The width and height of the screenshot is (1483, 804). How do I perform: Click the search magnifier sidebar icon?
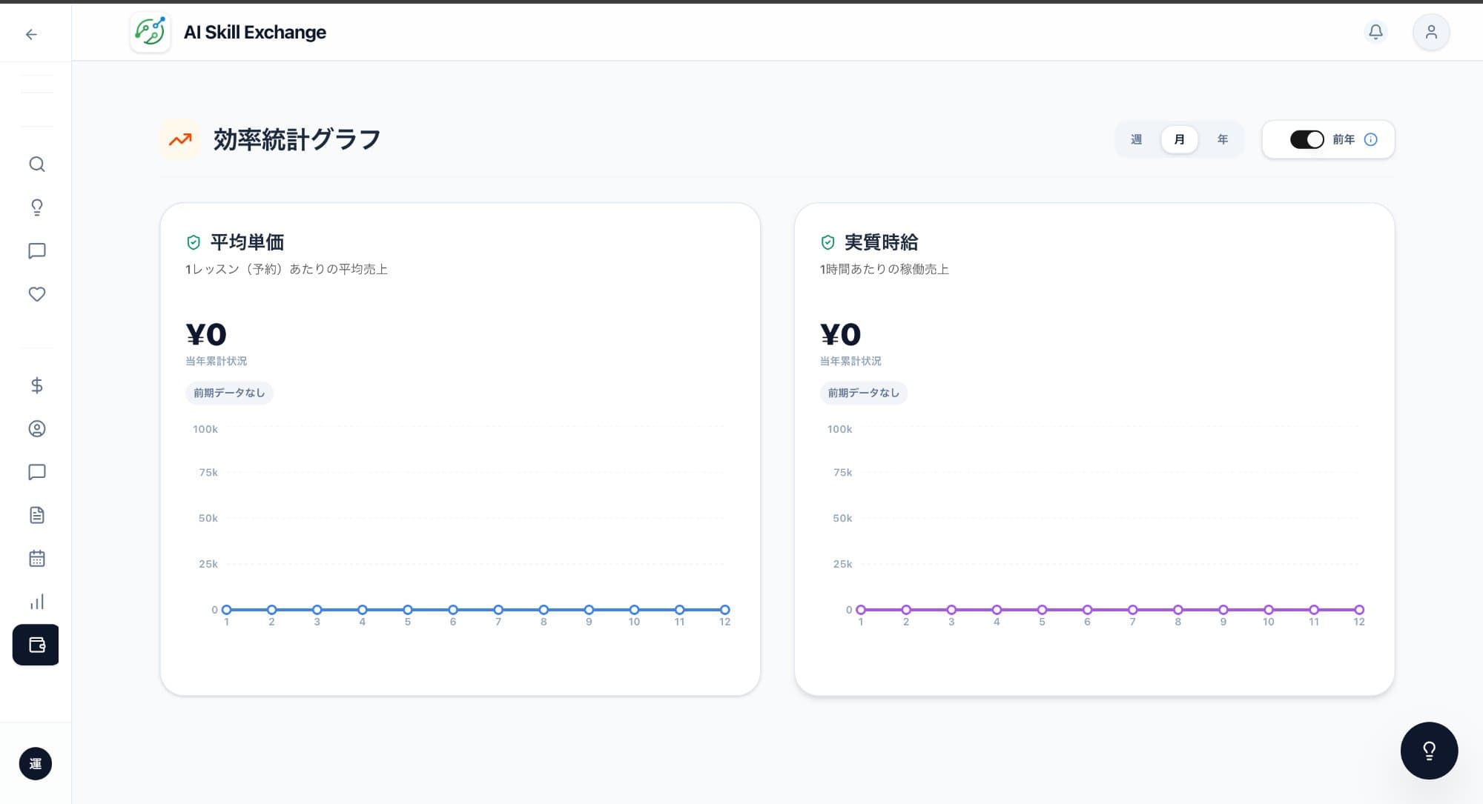[36, 165]
